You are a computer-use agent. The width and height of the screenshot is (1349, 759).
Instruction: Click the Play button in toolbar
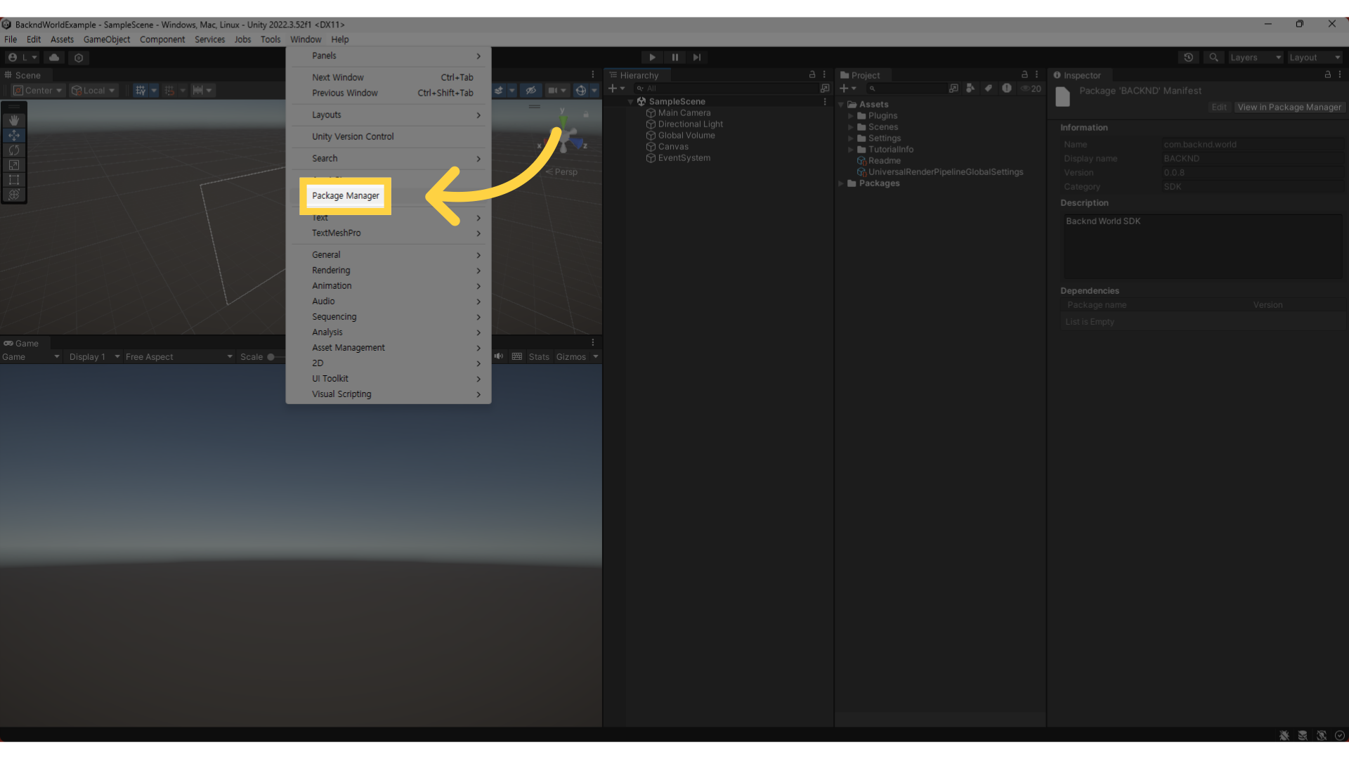pos(652,58)
